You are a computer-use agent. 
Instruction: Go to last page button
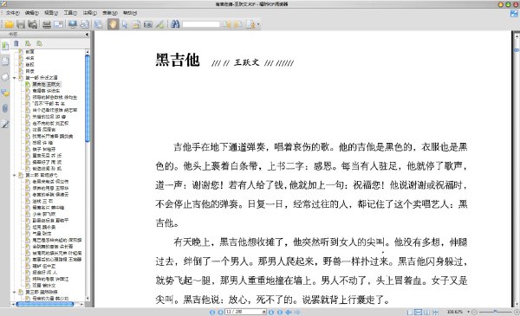tap(280, 312)
